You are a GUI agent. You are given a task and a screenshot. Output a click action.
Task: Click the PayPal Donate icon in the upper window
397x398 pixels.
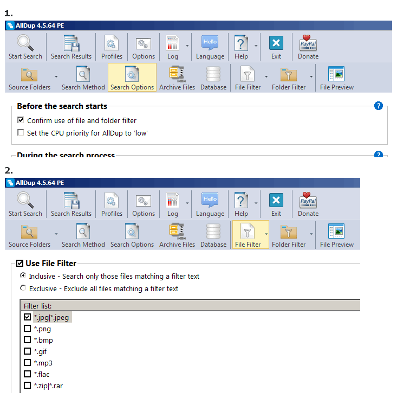tap(308, 47)
